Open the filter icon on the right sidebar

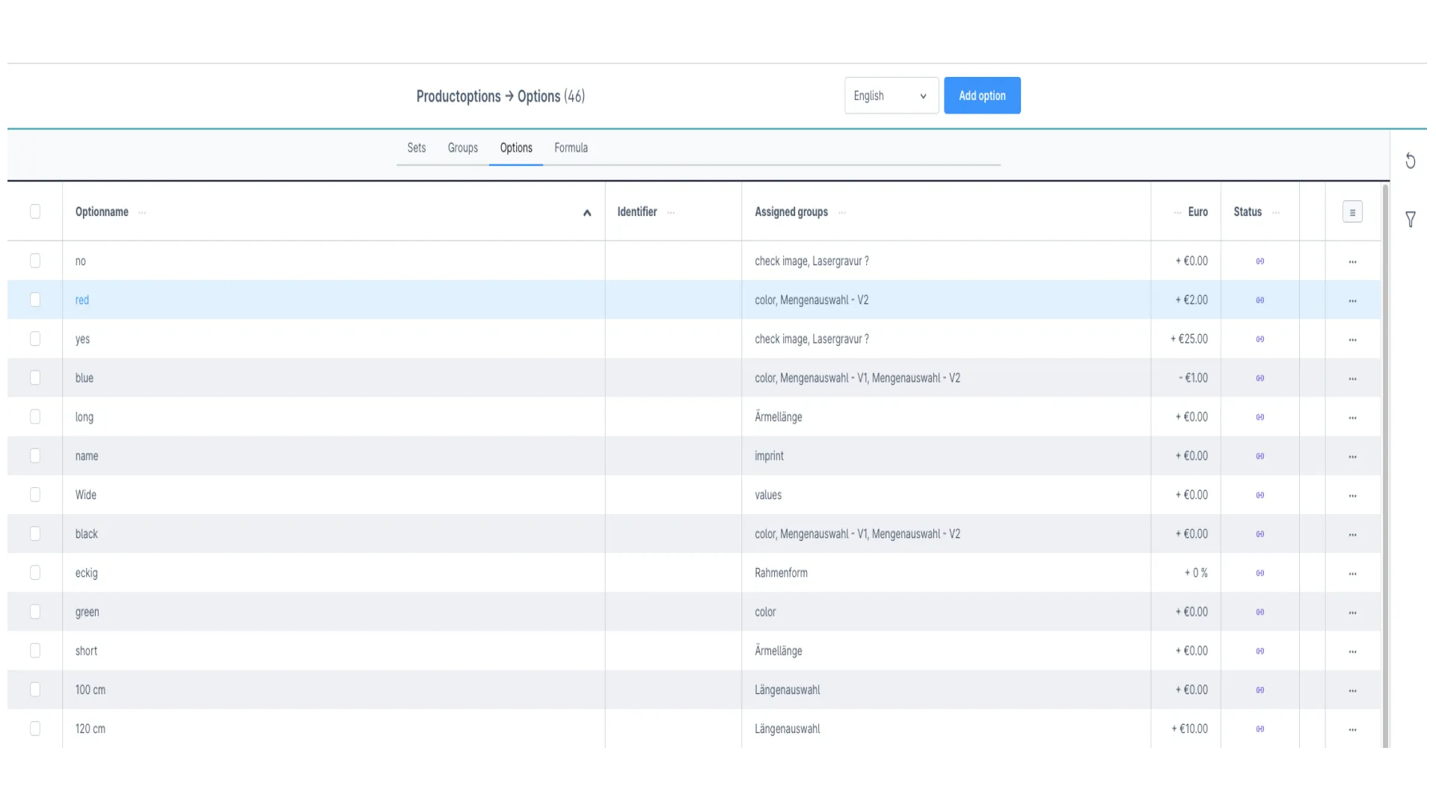coord(1411,219)
